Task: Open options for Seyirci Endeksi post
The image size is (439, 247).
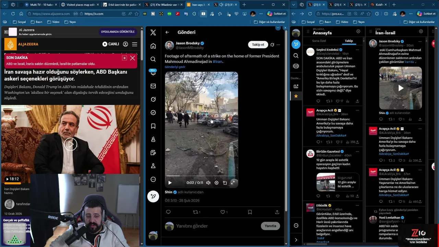Action: 357,50
